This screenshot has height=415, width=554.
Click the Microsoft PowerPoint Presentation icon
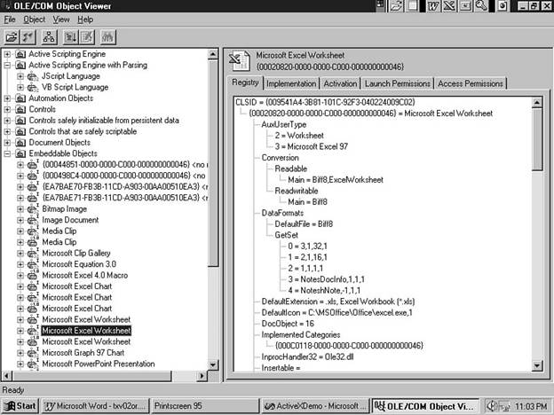click(x=34, y=363)
